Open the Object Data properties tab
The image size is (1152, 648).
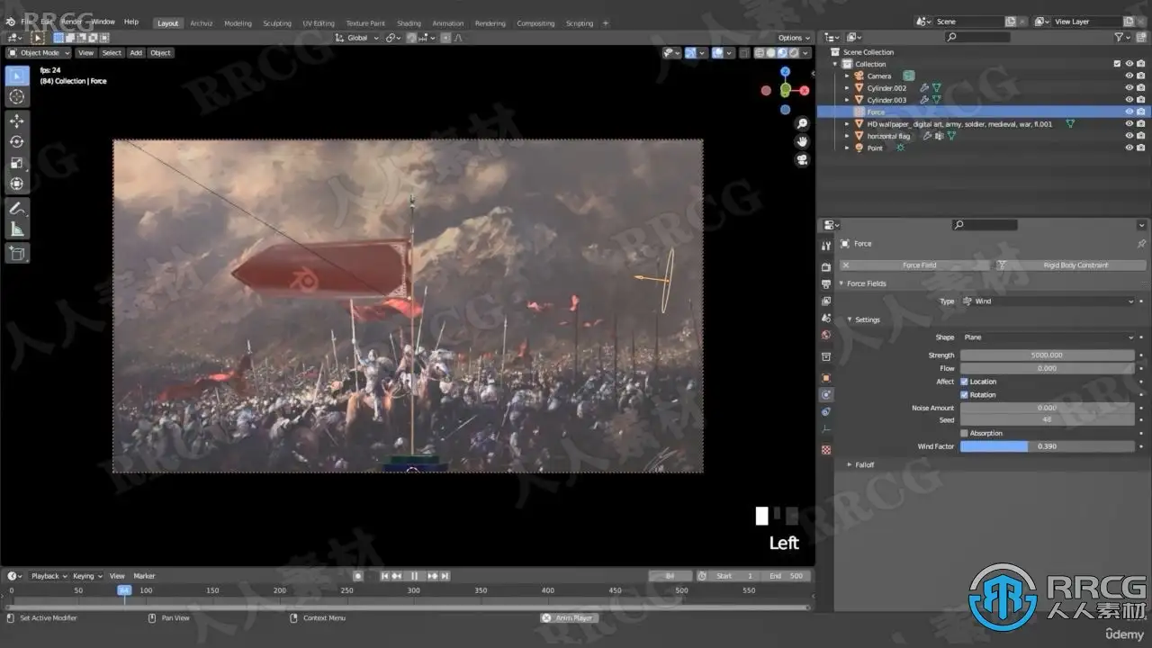(x=826, y=429)
